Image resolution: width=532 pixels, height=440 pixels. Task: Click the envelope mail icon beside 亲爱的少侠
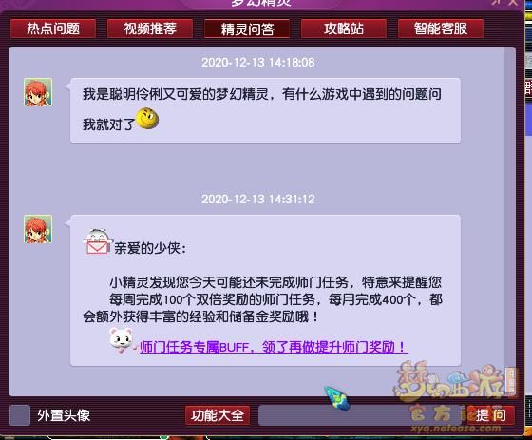[x=97, y=242]
